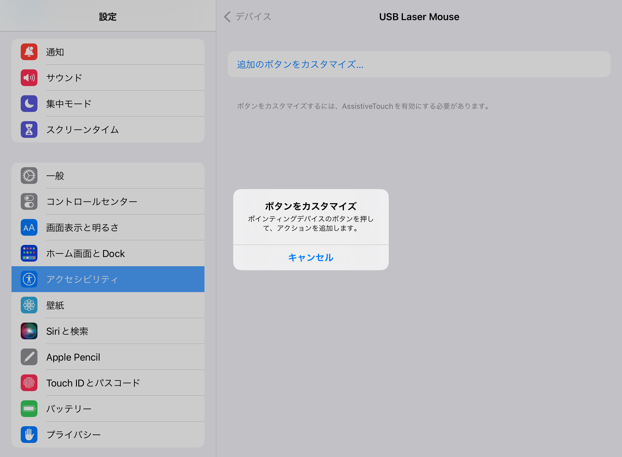Select the green バッテリー battery icon

[29, 409]
